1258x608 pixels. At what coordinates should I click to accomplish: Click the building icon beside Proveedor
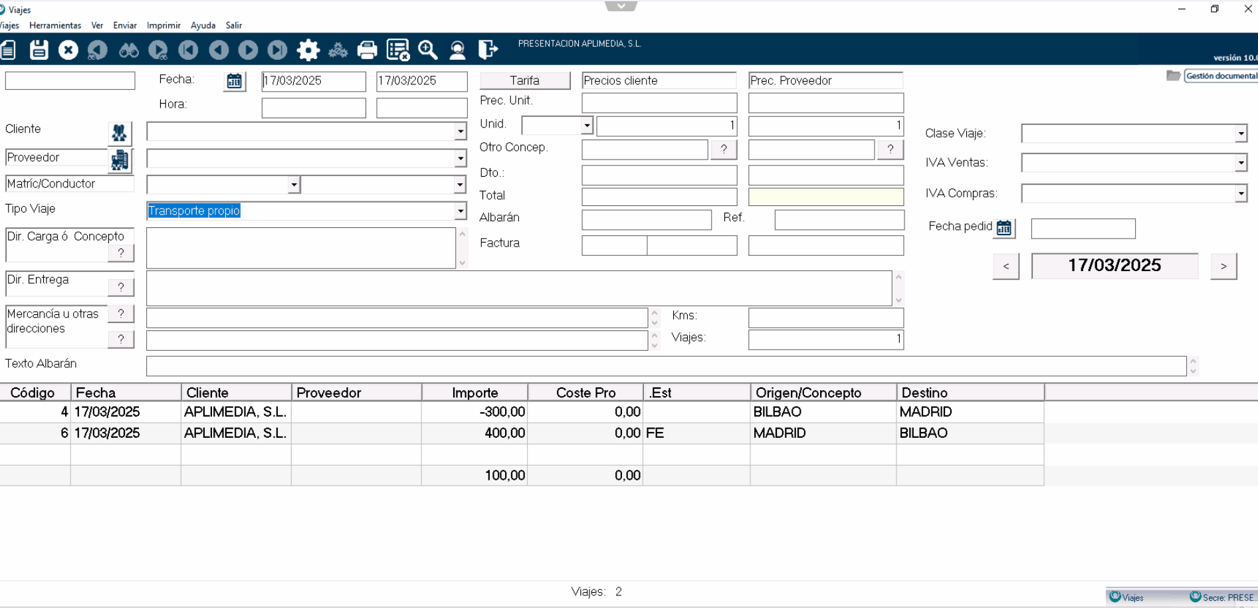[120, 159]
